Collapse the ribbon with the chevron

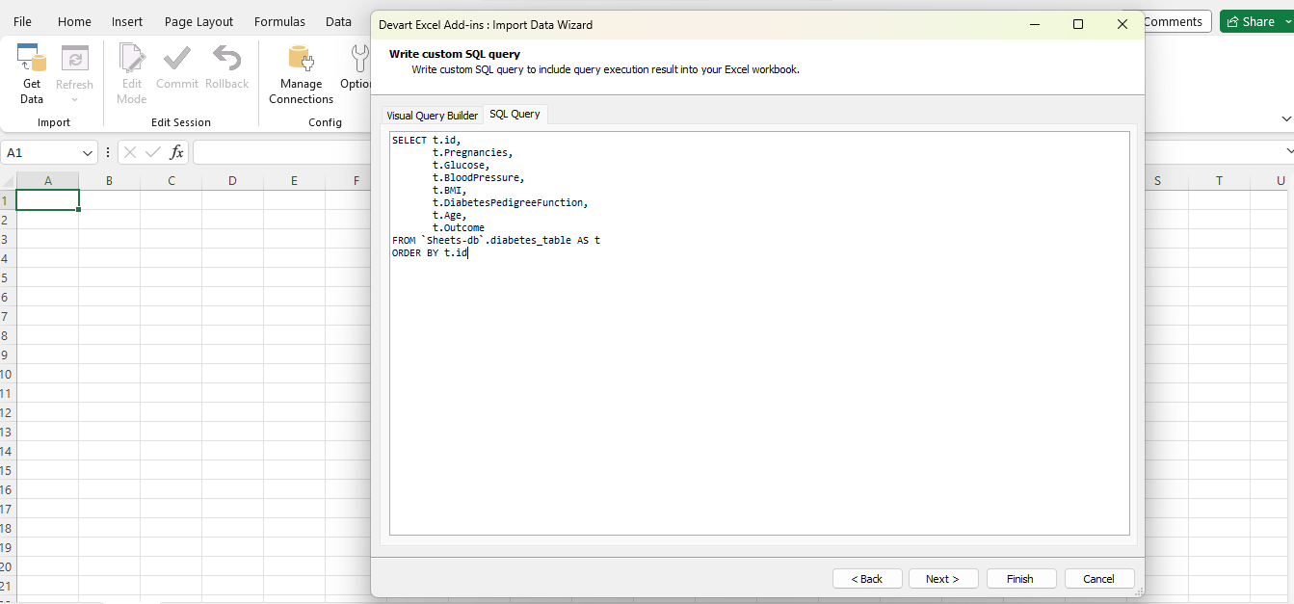pos(1285,118)
